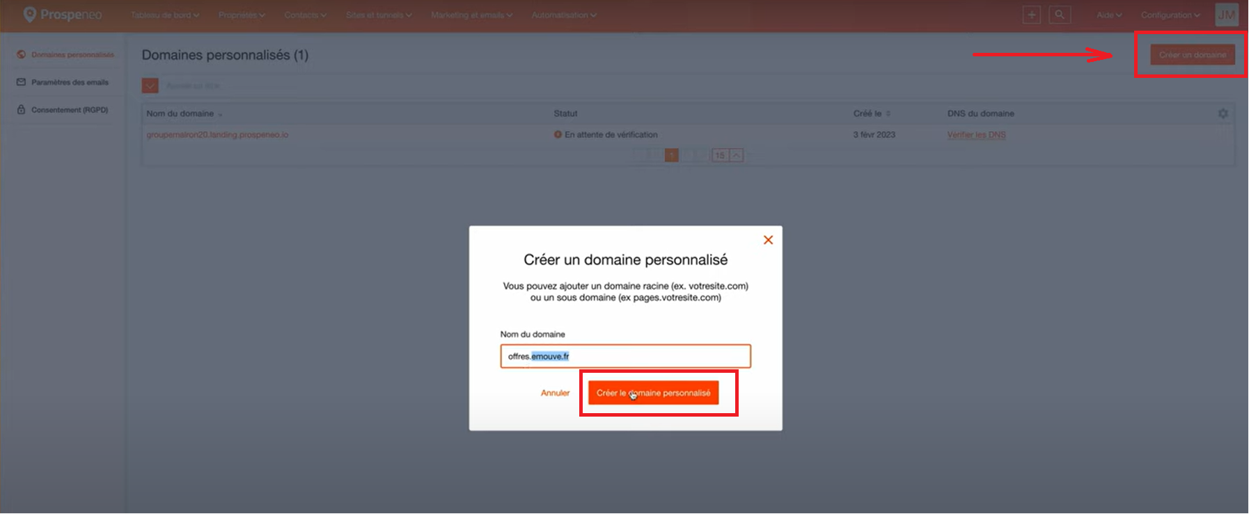Expand the Propriétés menu
Viewport: 1249px width, 514px height.
coord(242,15)
